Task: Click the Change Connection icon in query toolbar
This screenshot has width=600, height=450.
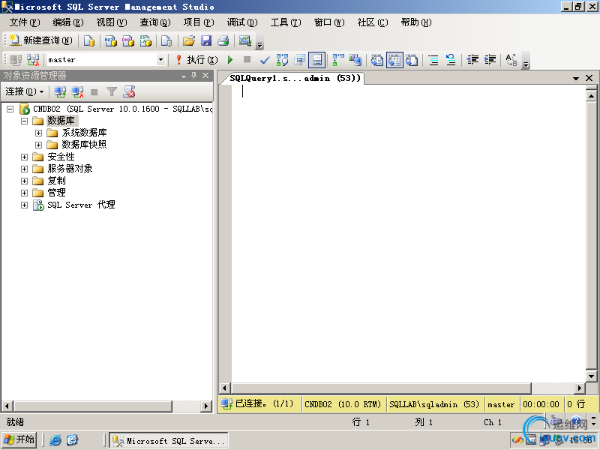Action: [x=33, y=60]
